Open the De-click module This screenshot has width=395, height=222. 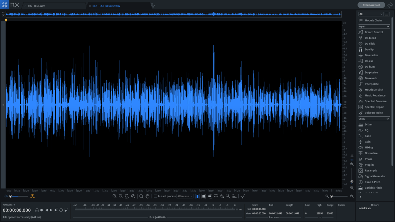click(x=374, y=44)
